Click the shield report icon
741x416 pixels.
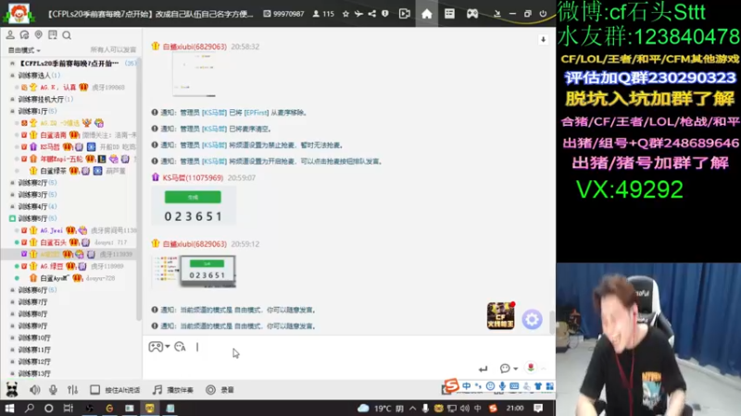coord(385,14)
